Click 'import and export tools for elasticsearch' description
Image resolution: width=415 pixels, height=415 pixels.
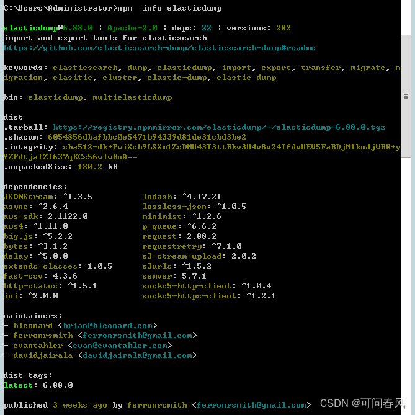105,38
